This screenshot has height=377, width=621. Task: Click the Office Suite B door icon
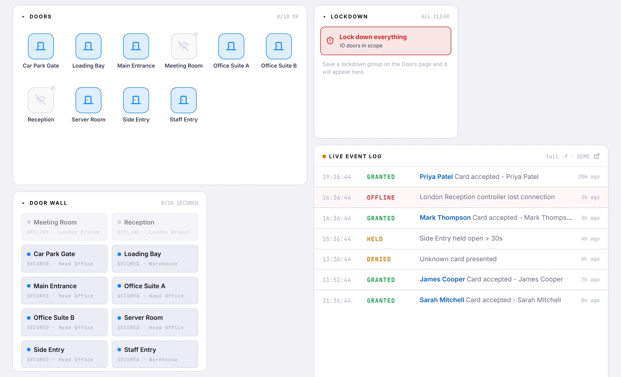click(279, 46)
